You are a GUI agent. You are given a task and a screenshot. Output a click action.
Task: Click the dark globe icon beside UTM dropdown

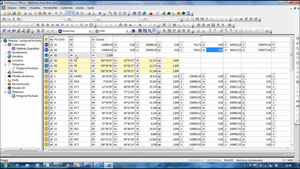coord(133,31)
